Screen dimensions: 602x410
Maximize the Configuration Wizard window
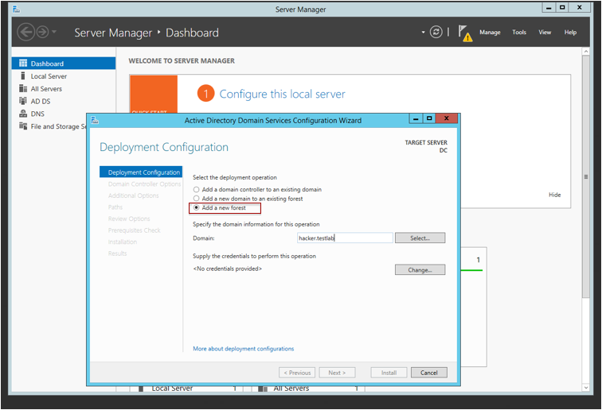click(x=429, y=118)
